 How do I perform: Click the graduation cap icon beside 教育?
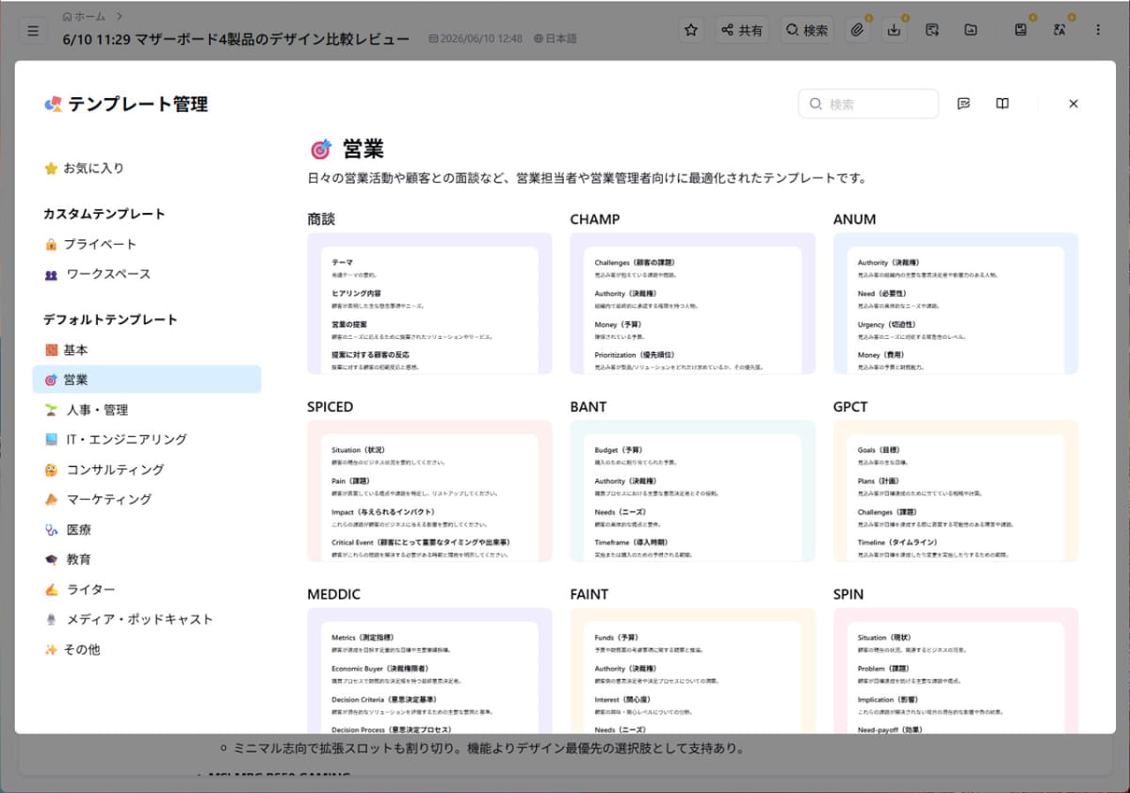(x=51, y=559)
